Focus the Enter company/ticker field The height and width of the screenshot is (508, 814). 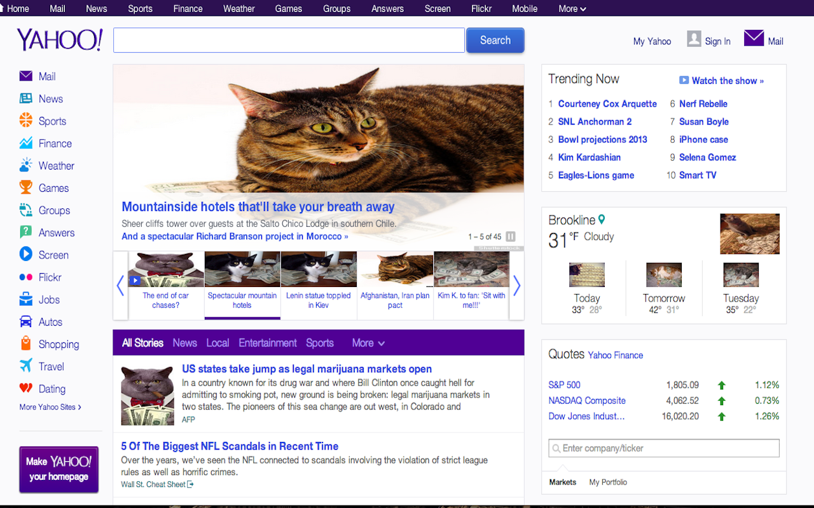click(x=664, y=448)
